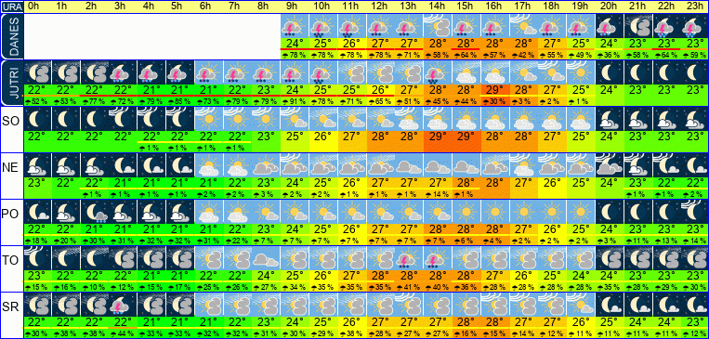This screenshot has width=709, height=339.
Task: Click the 23h column header
Action: tap(694, 7)
